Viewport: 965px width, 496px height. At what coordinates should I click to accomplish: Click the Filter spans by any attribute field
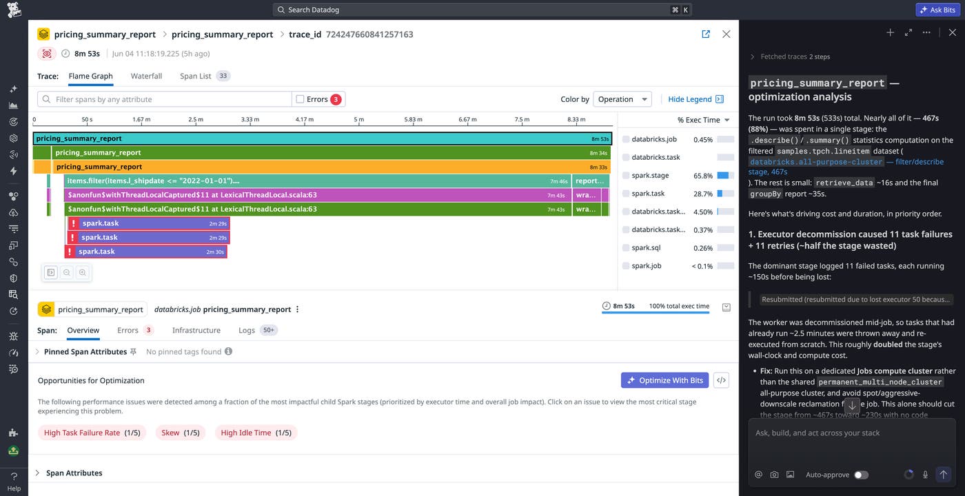[165, 99]
